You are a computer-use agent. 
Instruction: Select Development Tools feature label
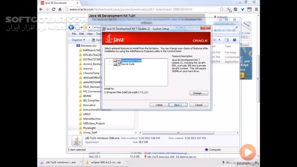click(131, 61)
